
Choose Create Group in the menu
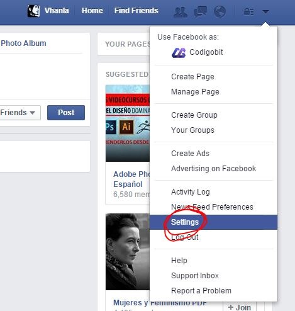click(194, 115)
